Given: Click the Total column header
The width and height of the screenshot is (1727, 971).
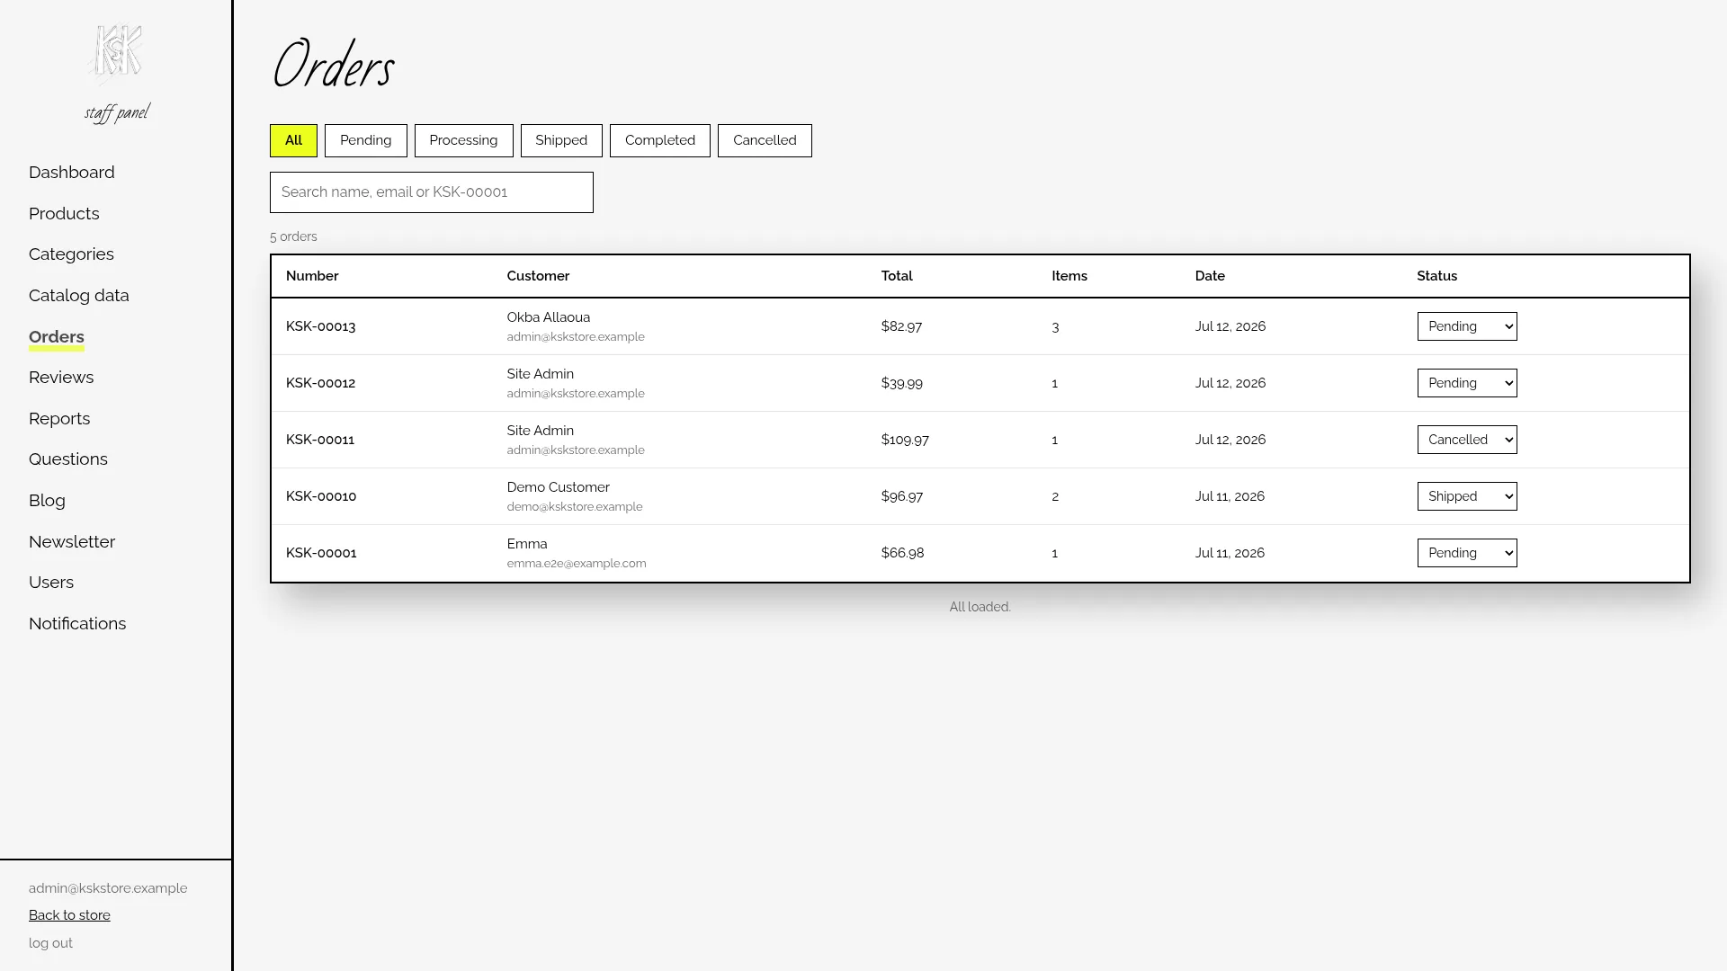Looking at the screenshot, I should click(x=897, y=276).
